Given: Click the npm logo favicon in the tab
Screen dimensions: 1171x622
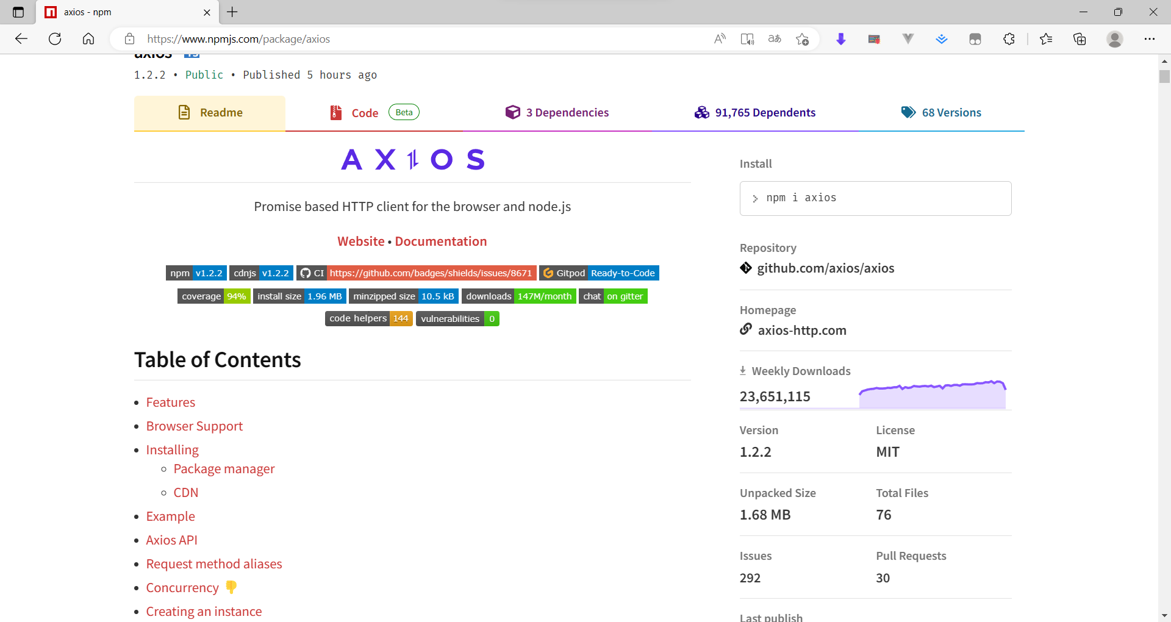Looking at the screenshot, I should click(49, 12).
